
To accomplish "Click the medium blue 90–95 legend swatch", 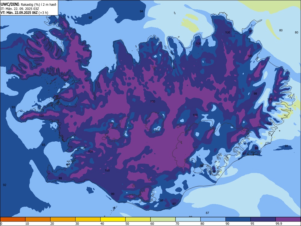I will point(238,219).
